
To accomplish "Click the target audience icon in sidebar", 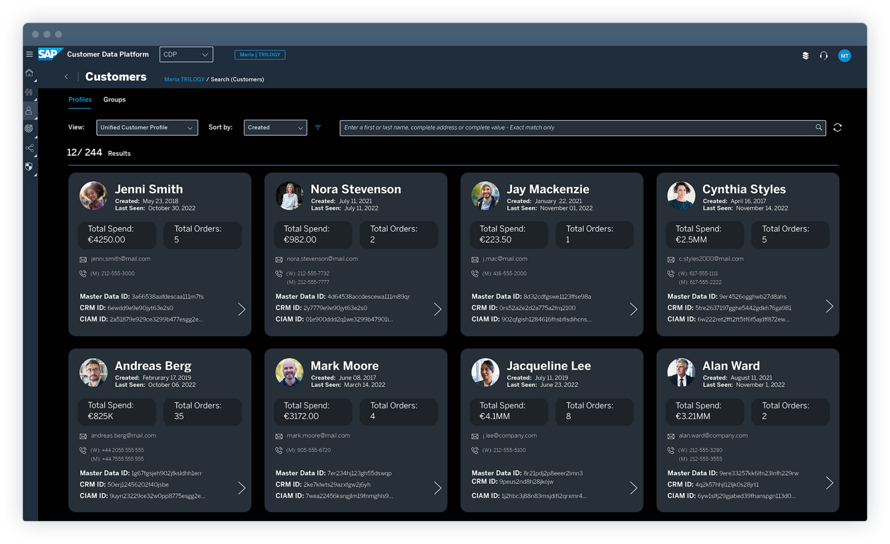I will [x=29, y=129].
